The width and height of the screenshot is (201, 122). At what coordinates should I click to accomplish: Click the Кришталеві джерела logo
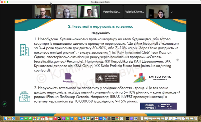click(x=108, y=78)
